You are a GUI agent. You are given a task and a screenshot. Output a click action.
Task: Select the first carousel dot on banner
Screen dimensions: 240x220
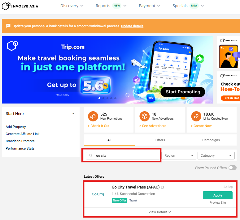99,98
